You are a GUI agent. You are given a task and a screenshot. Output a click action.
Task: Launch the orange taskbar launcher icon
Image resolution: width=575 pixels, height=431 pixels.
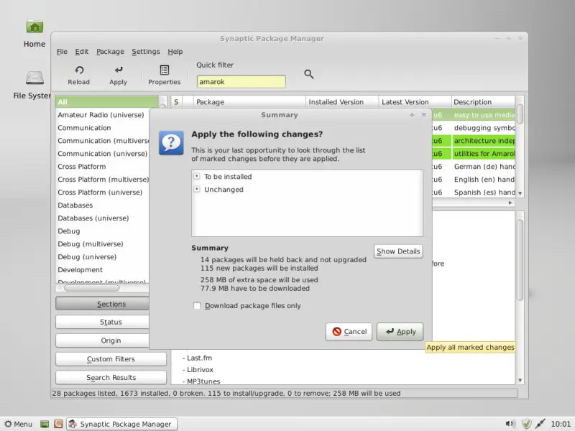click(x=58, y=424)
